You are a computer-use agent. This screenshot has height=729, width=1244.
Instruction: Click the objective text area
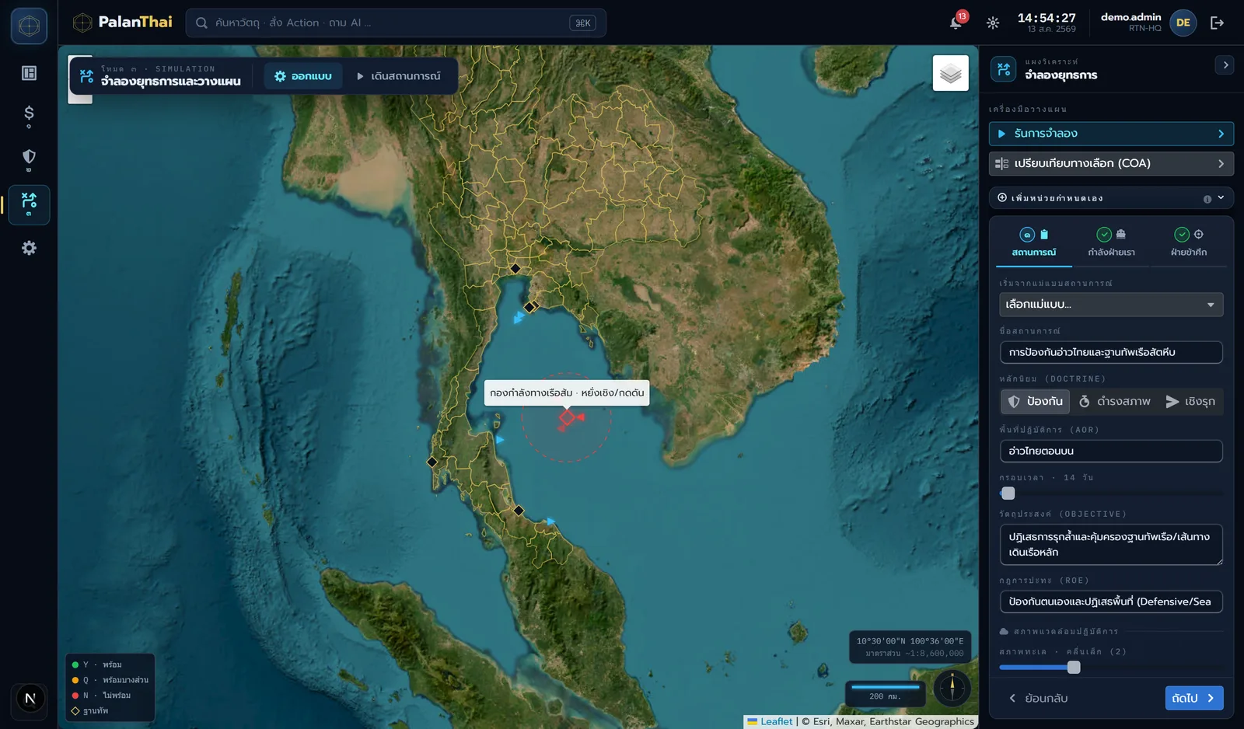[1111, 544]
